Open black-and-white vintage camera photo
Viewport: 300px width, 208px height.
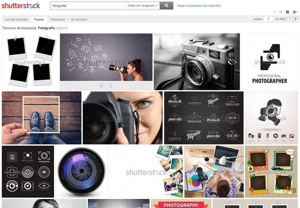[x=196, y=62]
